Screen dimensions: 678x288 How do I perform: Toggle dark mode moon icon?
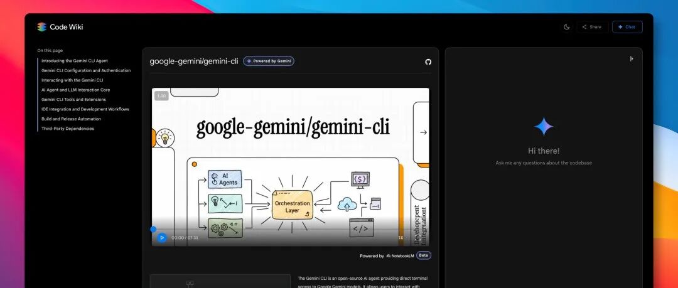(566, 27)
